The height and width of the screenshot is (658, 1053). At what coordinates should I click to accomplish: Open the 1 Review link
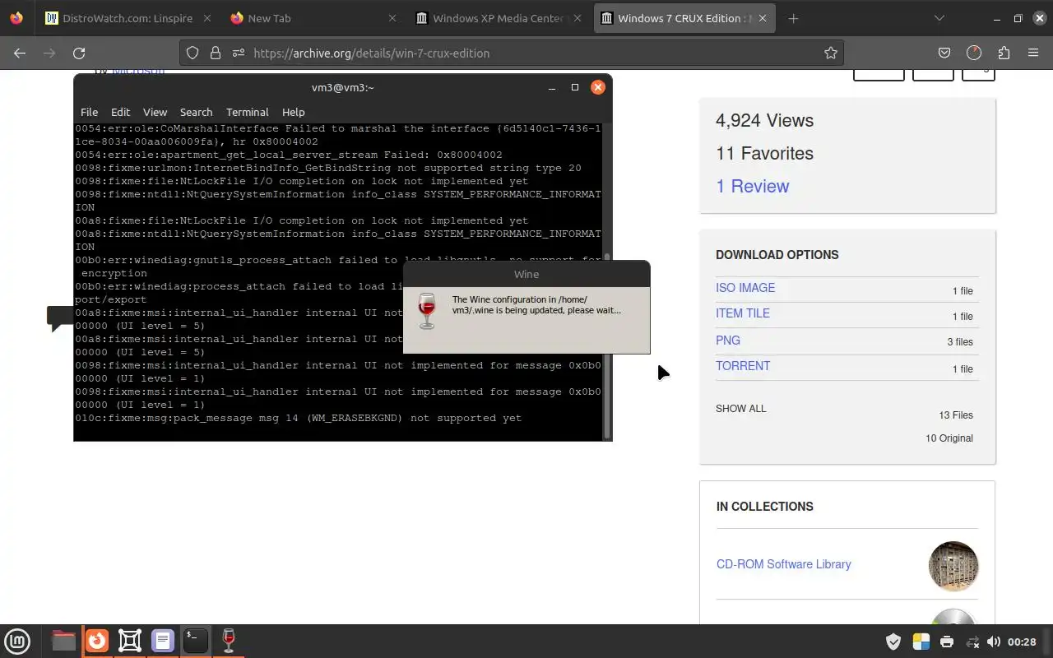(x=752, y=186)
